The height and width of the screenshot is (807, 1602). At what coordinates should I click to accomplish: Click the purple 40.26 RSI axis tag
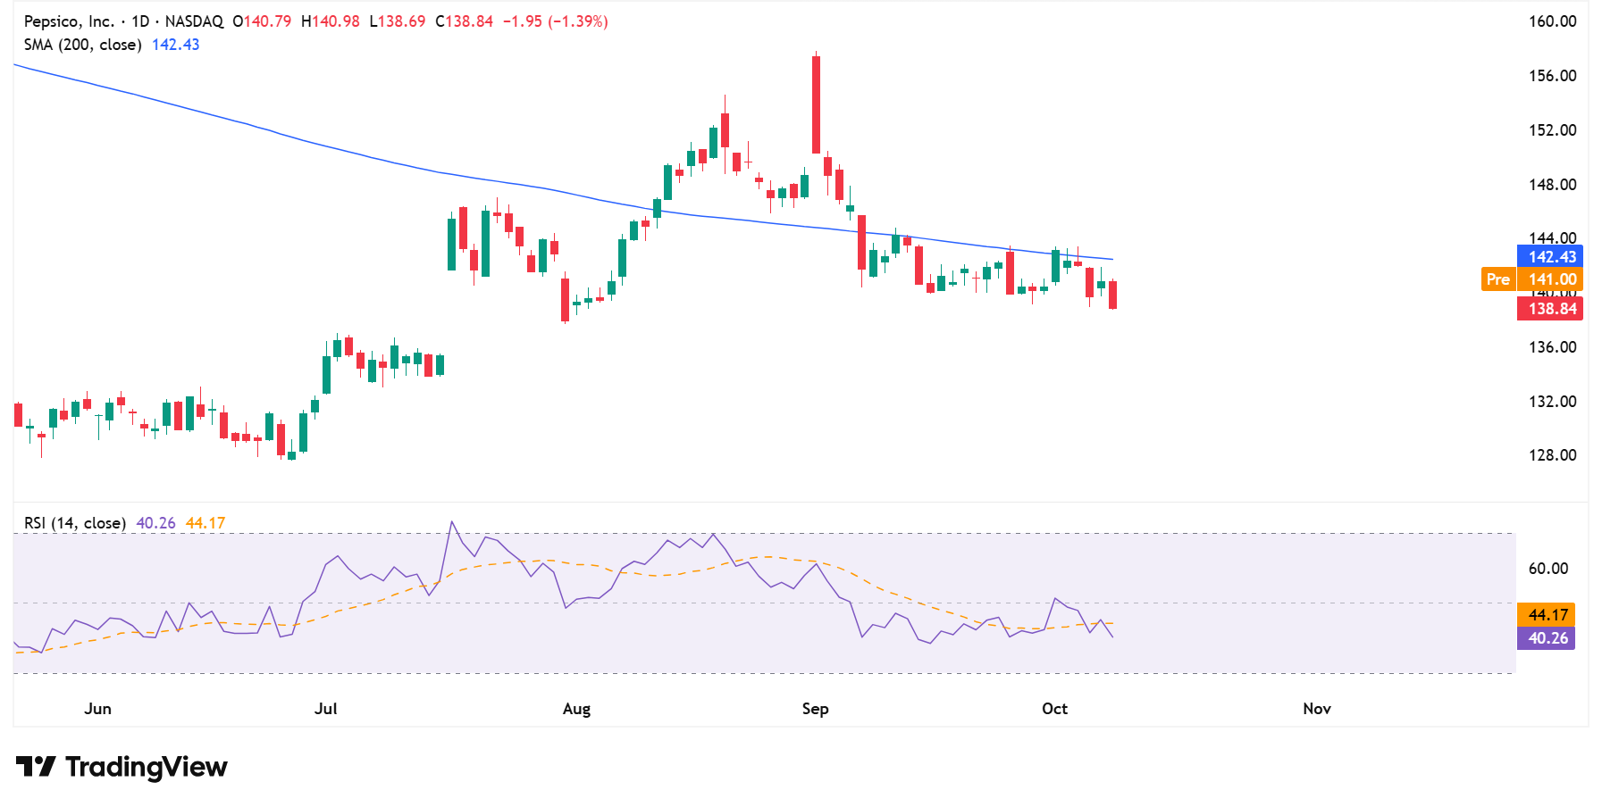click(x=1547, y=638)
